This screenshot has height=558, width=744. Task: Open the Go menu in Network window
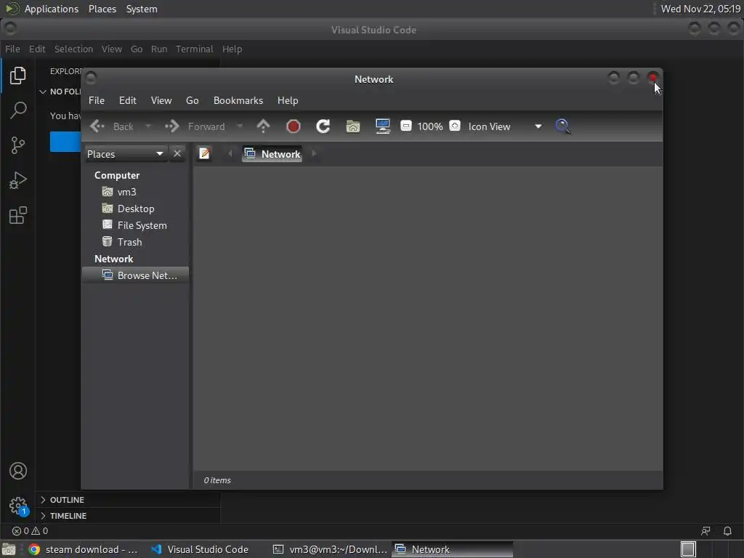pos(192,100)
